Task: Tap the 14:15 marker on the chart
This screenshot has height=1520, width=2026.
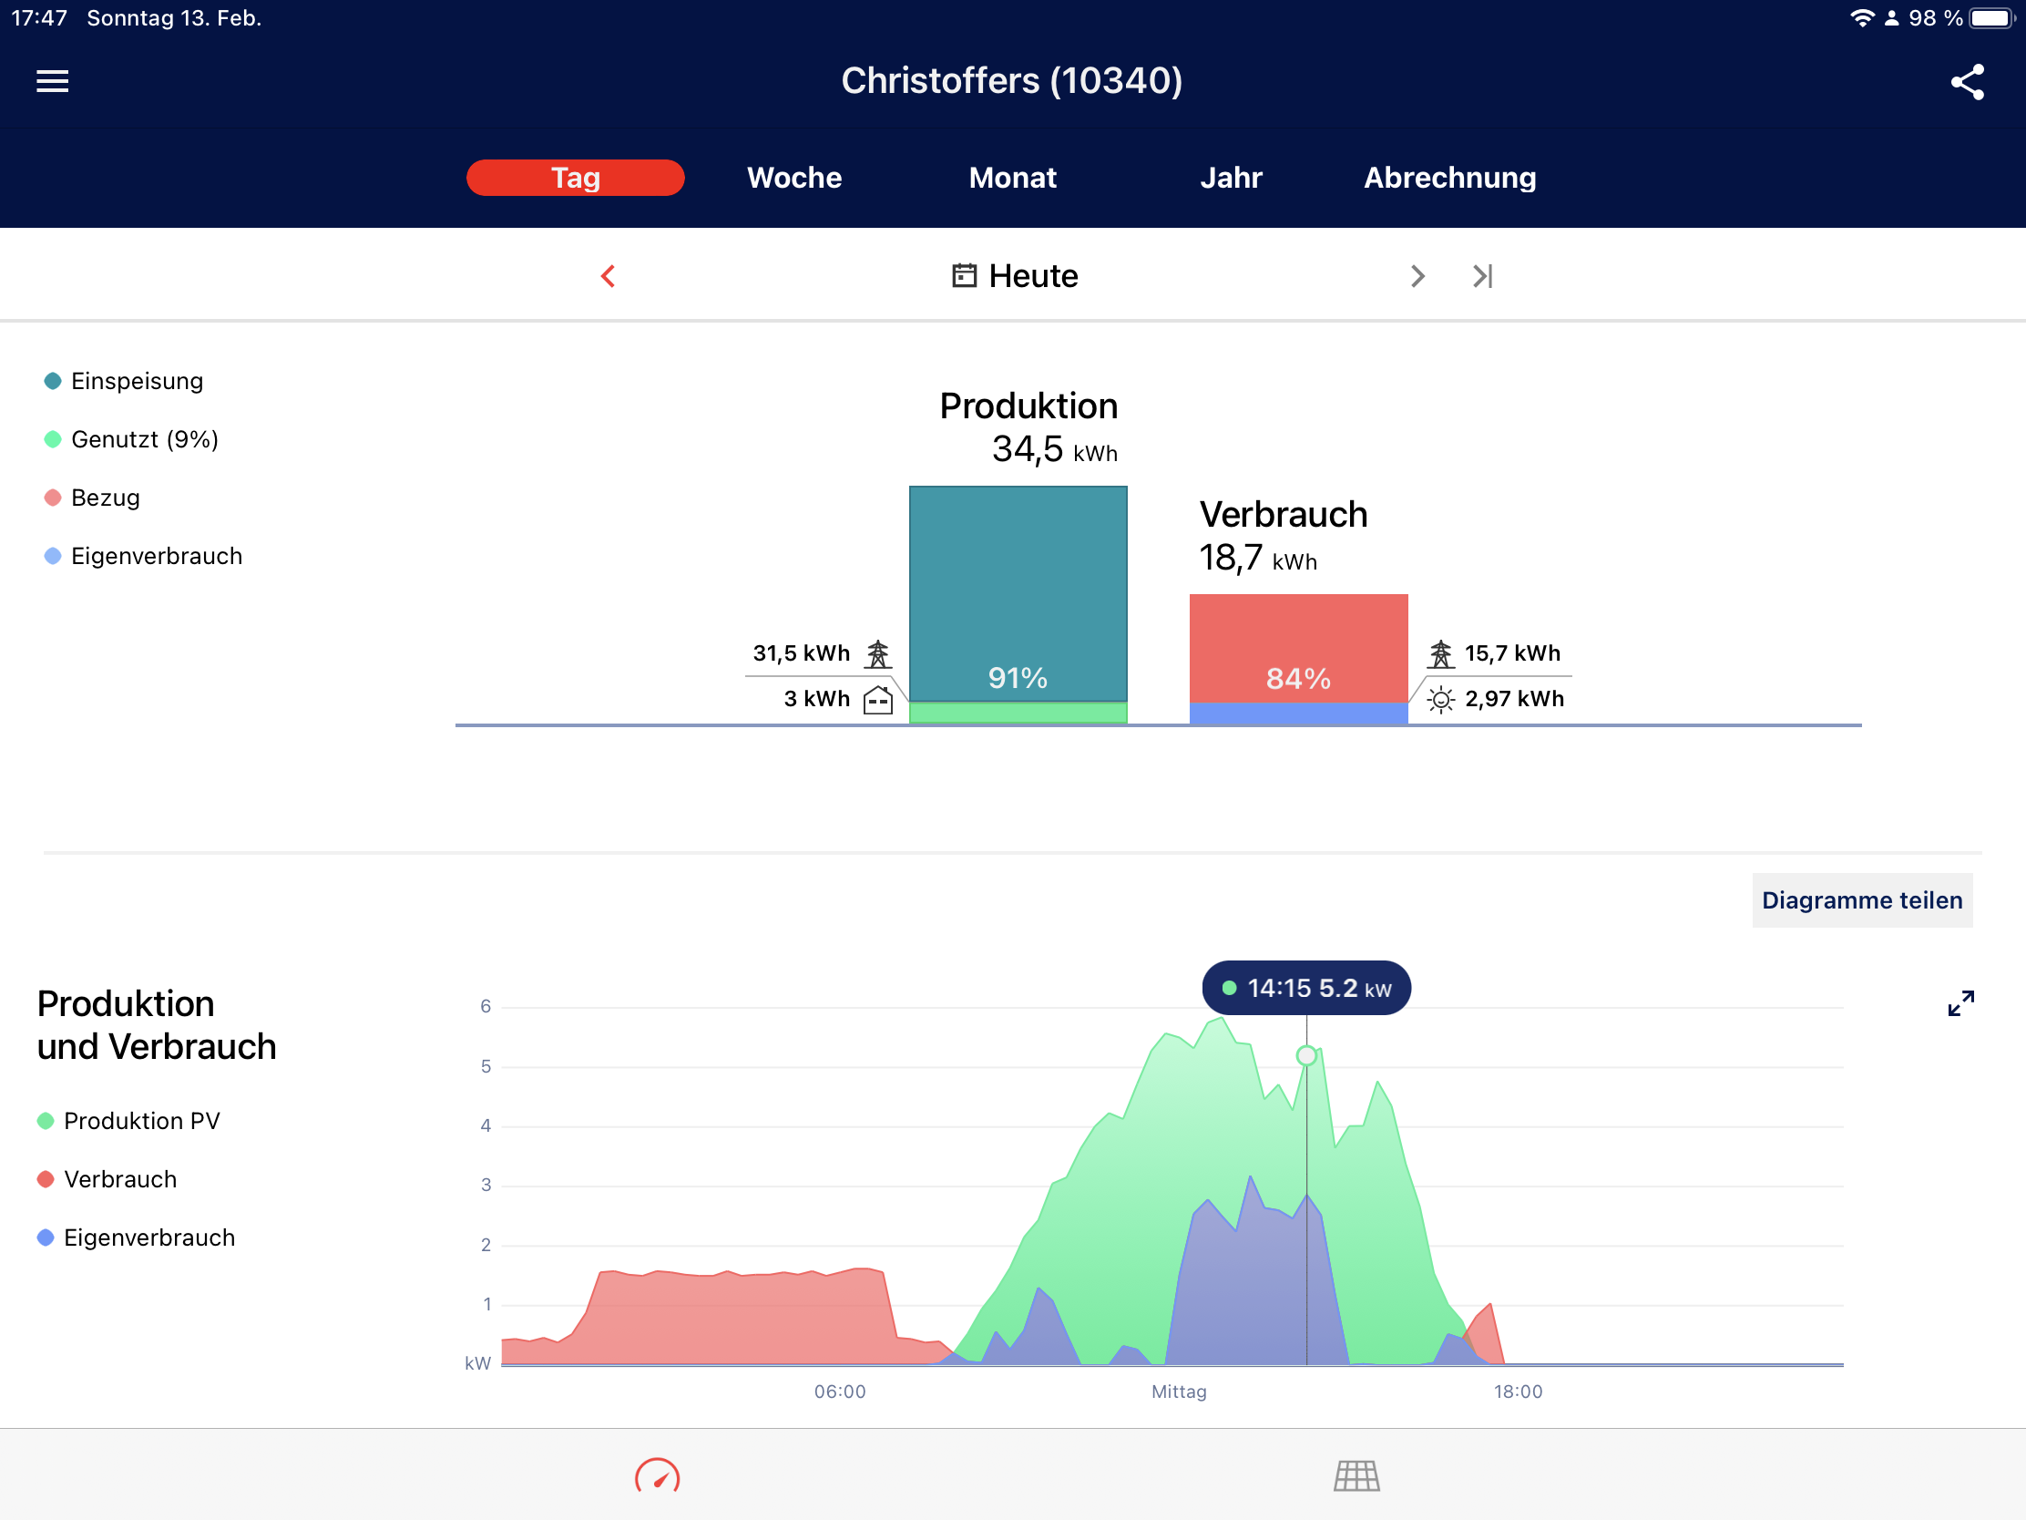Action: coord(1306,1055)
